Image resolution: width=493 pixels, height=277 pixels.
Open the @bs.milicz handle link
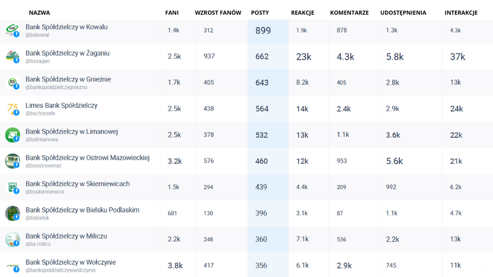coord(38,244)
